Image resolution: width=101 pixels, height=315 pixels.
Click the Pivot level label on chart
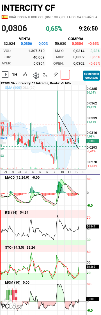[x=4, y=139]
